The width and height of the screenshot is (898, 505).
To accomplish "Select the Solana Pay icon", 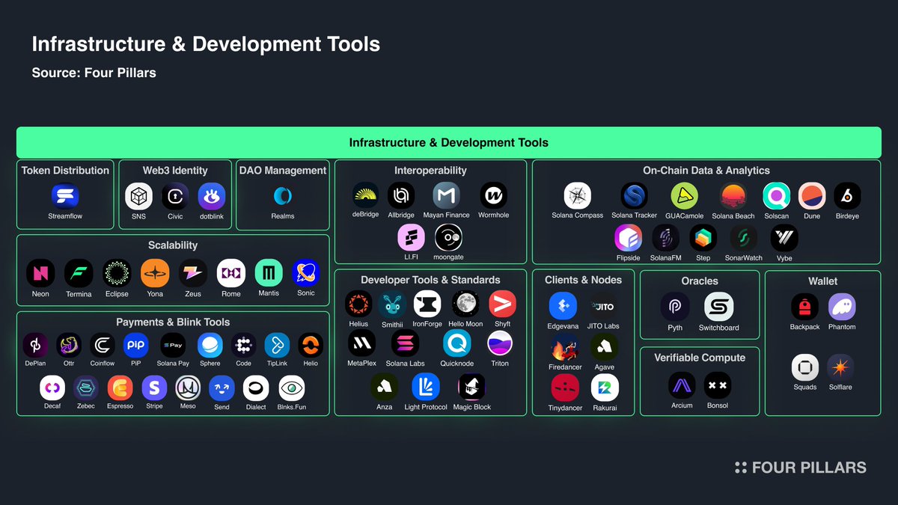I will click(x=174, y=345).
